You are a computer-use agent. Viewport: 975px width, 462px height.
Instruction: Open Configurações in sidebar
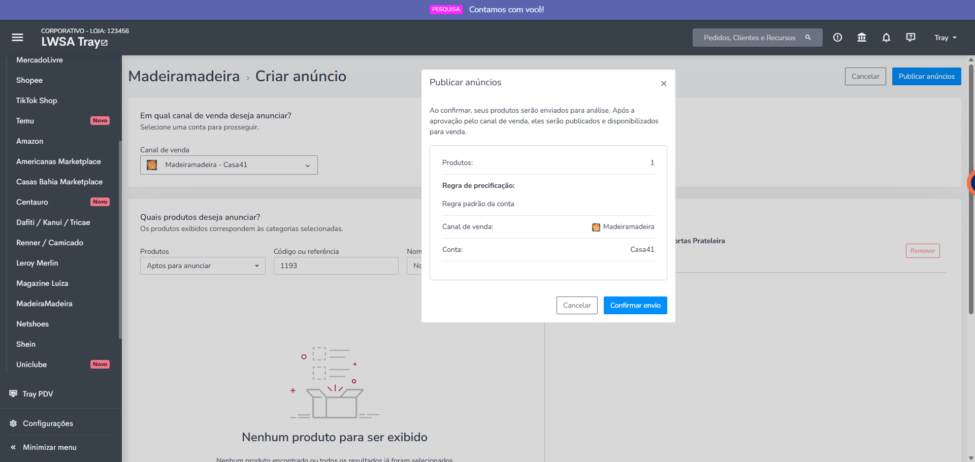pos(48,423)
